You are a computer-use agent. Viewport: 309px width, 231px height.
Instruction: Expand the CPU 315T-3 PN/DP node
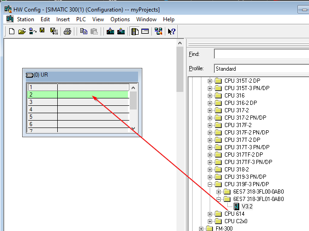click(x=210, y=88)
